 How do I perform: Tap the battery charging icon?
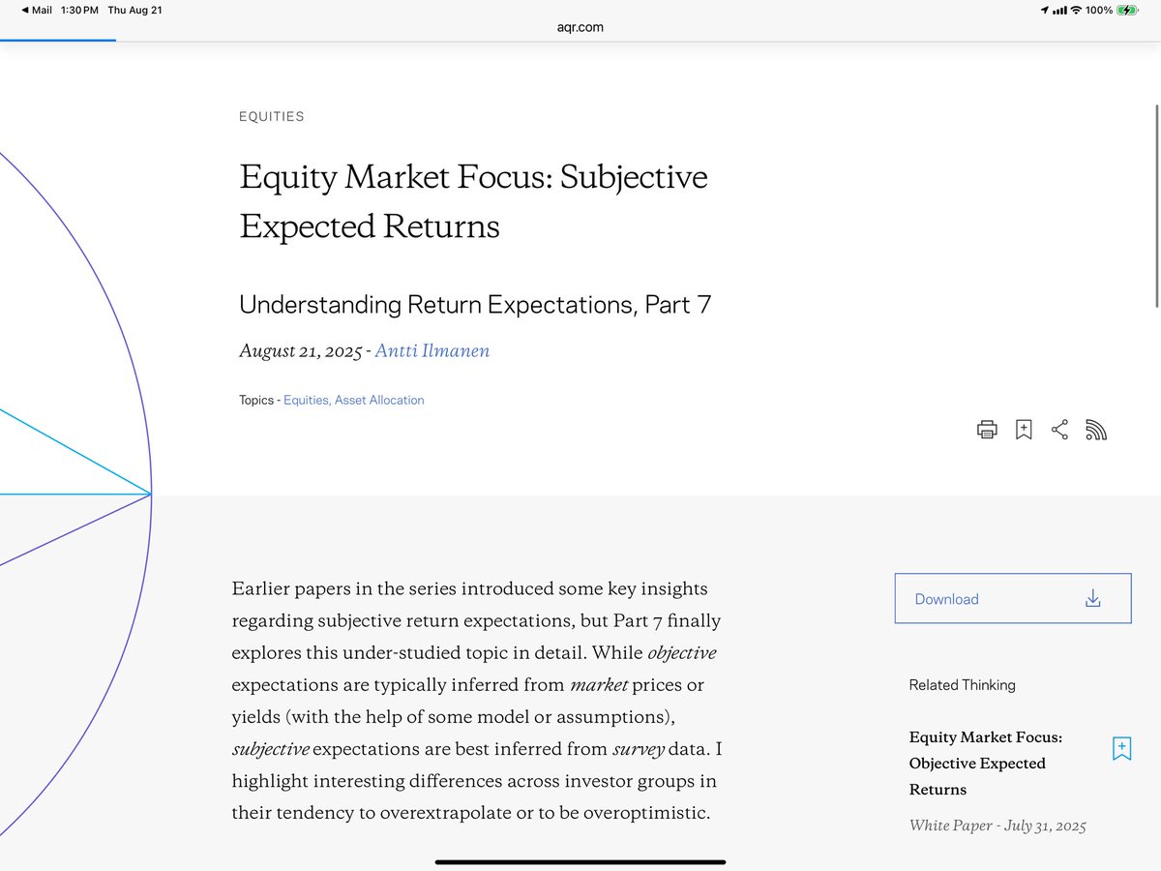[x=1127, y=10]
